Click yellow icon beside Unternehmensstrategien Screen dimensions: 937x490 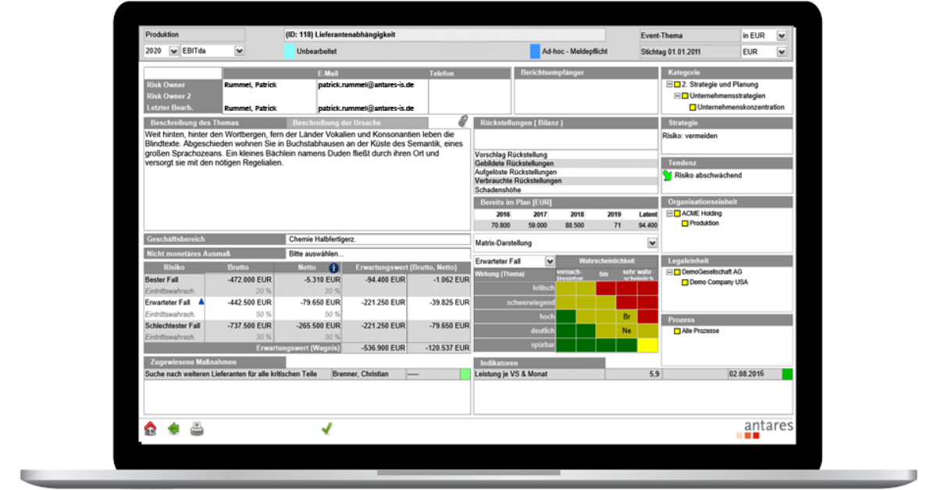point(686,96)
